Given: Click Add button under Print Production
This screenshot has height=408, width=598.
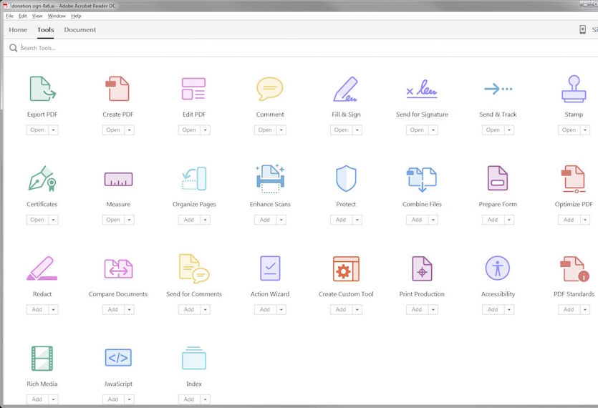Looking at the screenshot, I should (x=417, y=310).
